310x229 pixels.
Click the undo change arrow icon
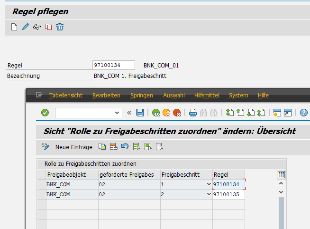click(125, 147)
